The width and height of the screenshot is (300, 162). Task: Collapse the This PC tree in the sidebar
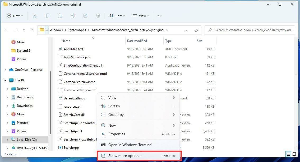coord(5,80)
